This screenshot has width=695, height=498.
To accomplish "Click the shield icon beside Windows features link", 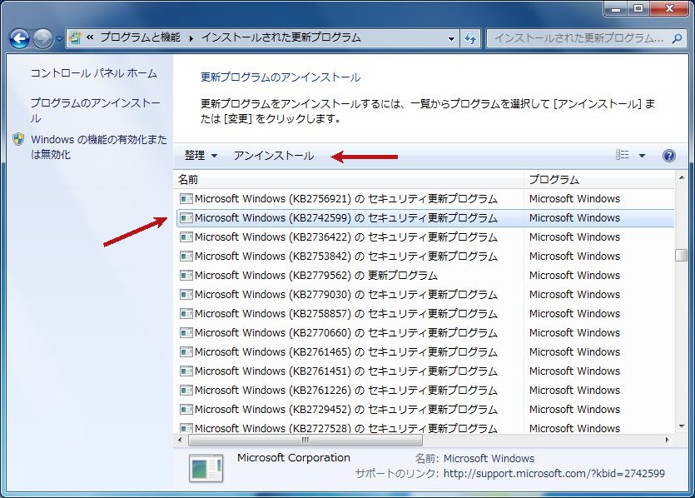I will point(18,139).
